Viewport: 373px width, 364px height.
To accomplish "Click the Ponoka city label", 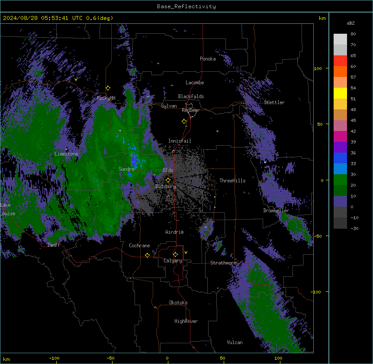I will (208, 59).
